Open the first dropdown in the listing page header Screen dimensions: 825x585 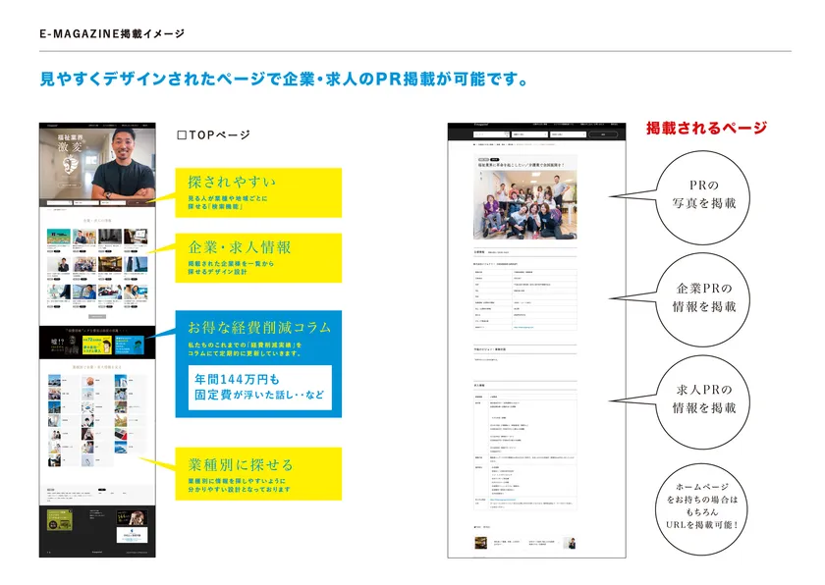coord(529,134)
